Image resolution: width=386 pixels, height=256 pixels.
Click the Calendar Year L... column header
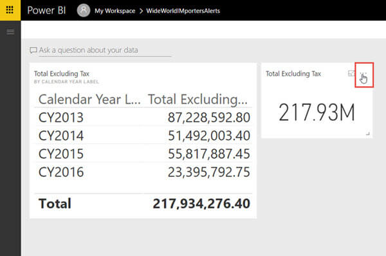[89, 100]
